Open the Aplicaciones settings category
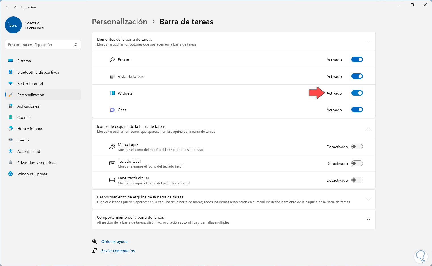The width and height of the screenshot is (432, 266). 28,106
